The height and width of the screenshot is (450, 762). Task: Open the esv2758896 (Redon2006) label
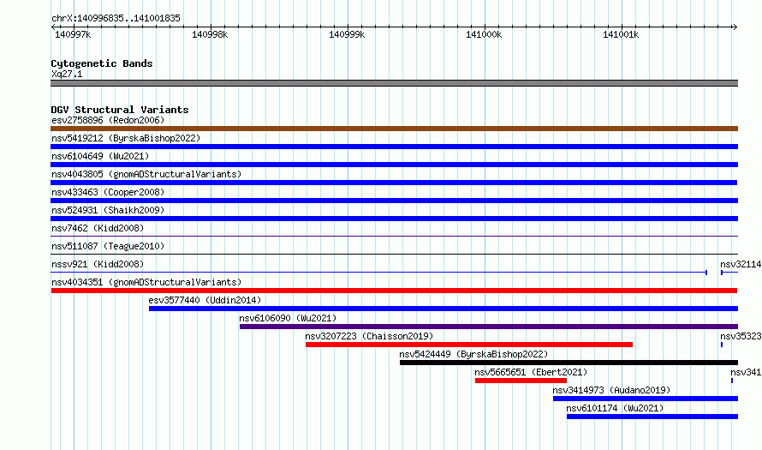coord(108,120)
